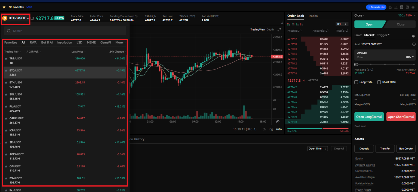Click the Return to Live button

click(x=376, y=7)
